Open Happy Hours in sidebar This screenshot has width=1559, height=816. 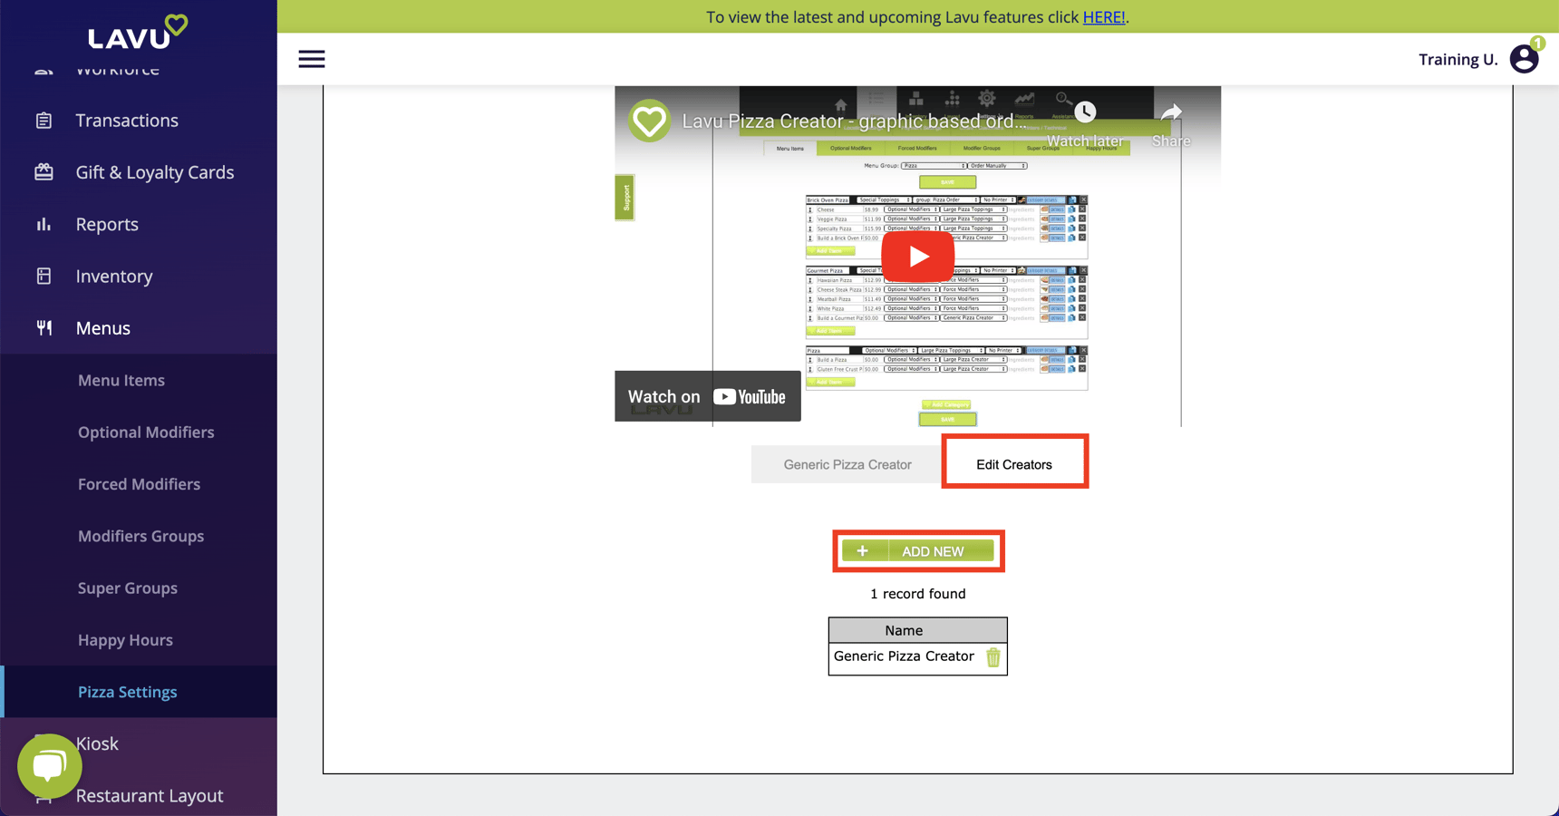click(125, 640)
